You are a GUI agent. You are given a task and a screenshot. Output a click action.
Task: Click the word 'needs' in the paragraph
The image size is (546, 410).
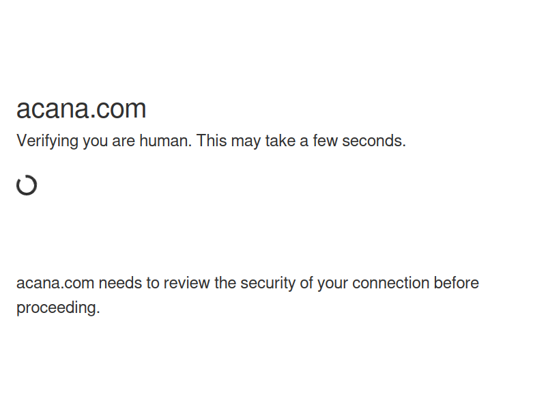[120, 283]
